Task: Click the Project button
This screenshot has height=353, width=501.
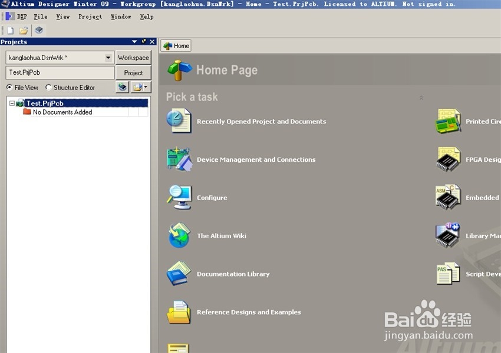Action: tap(133, 73)
